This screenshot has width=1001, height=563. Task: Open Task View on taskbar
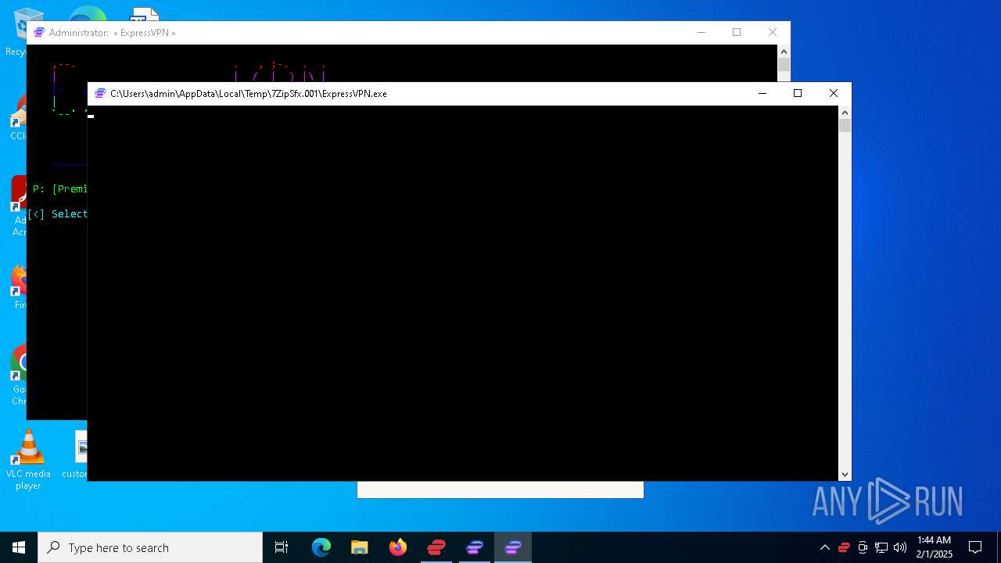pos(282,547)
